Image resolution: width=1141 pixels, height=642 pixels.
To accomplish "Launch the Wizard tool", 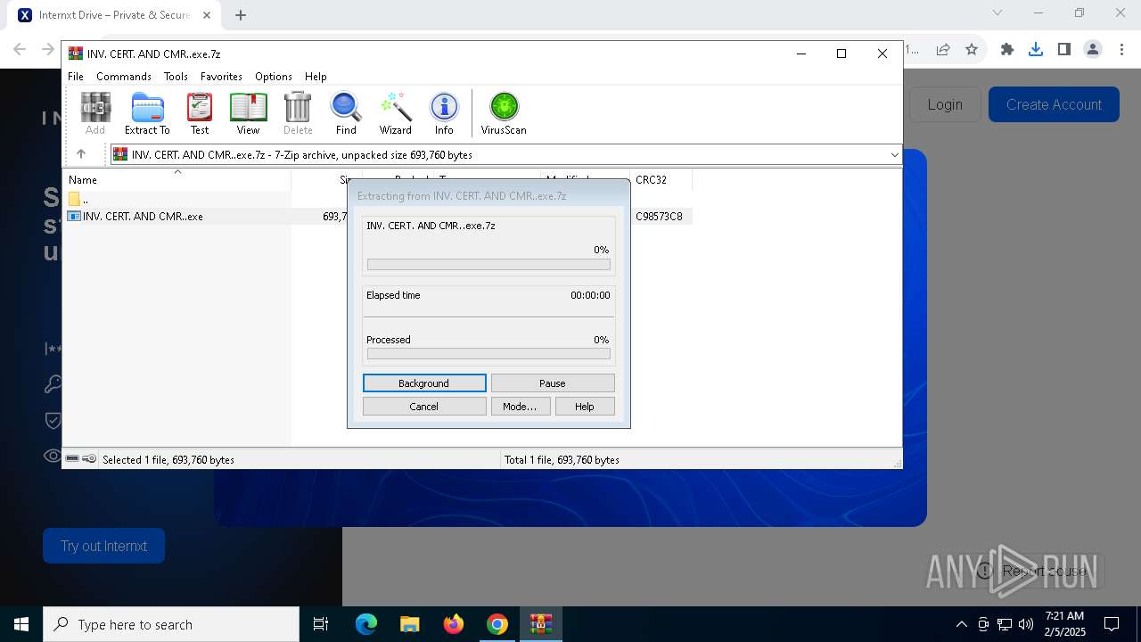I will coord(395,113).
